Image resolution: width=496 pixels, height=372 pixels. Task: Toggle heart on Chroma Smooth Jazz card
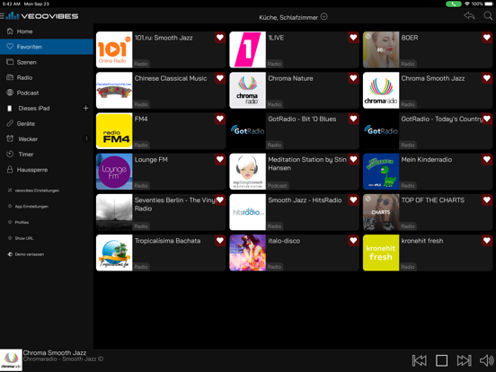[x=487, y=78]
